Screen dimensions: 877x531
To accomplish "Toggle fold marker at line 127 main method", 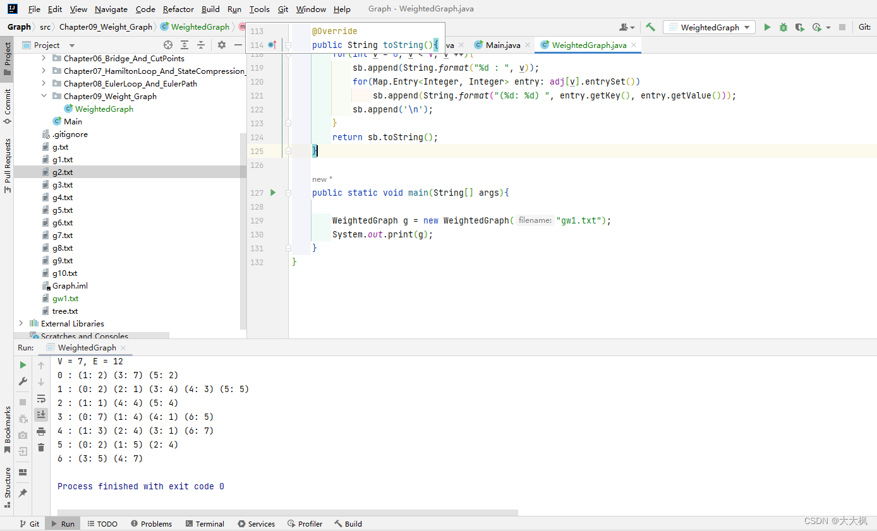I will tap(288, 193).
